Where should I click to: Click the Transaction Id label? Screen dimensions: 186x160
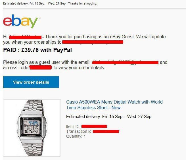pos(79,131)
